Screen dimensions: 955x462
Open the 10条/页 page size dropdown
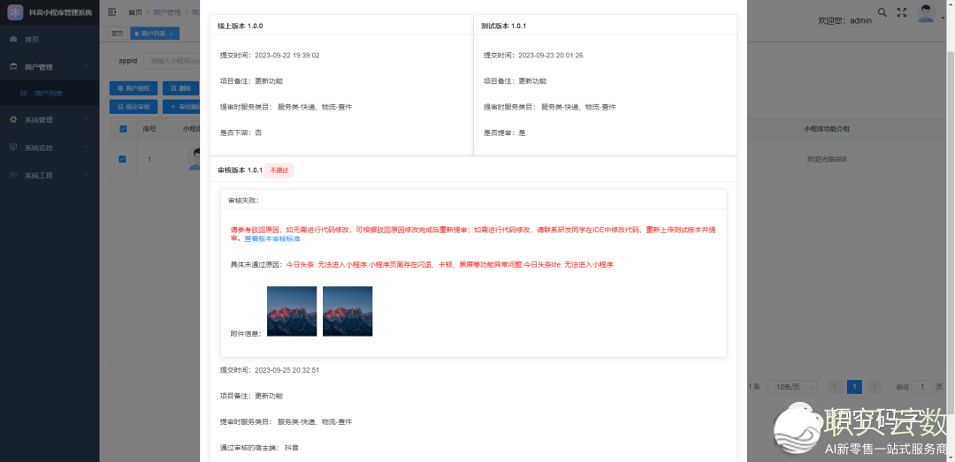point(791,387)
